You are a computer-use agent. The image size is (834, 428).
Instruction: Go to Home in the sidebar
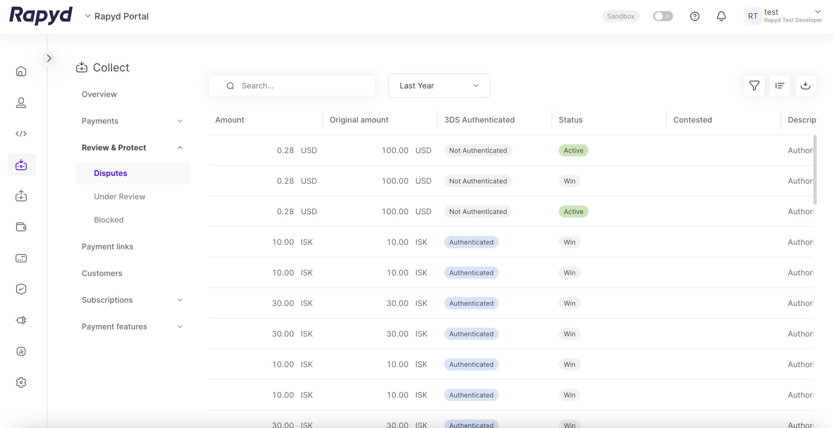pos(21,71)
